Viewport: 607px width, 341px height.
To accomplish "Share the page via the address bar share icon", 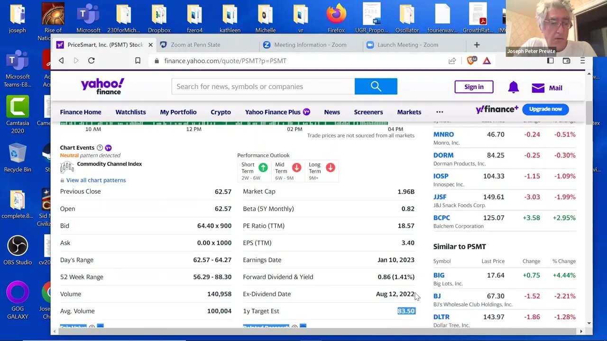I will (x=452, y=61).
